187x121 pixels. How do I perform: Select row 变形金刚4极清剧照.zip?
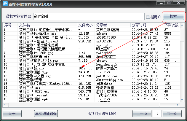point(44,34)
